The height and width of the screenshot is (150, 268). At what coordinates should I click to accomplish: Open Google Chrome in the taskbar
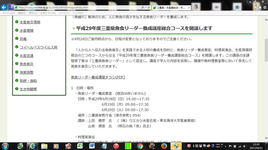140,146
